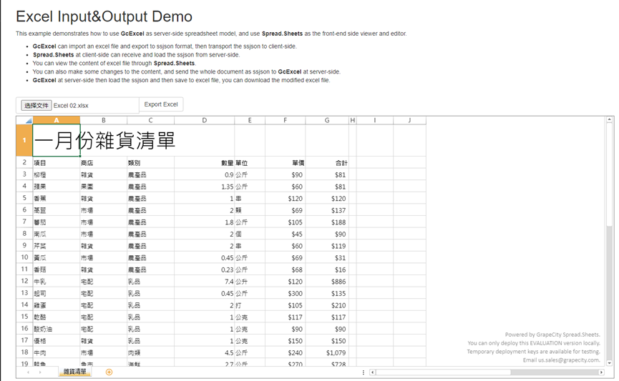Click the title cell 一月份雜貨清單
619x381 pixels.
[x=57, y=140]
